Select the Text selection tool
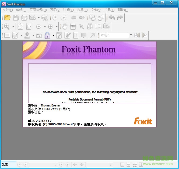This screenshot has height=169, width=179. (98, 26)
